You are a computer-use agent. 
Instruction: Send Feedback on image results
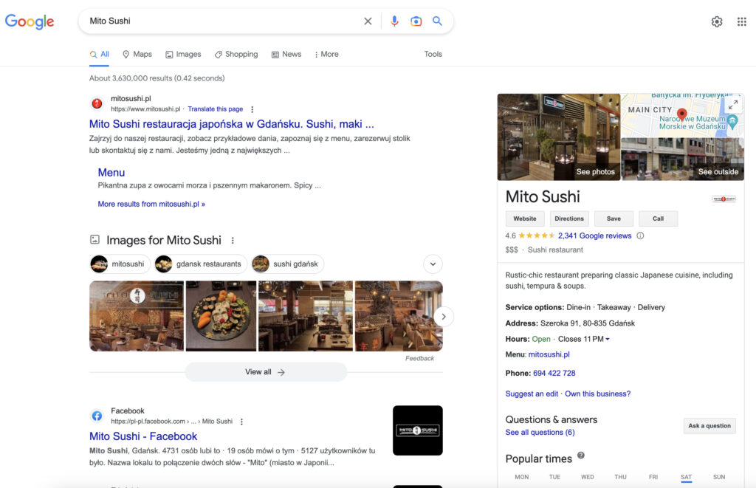pos(419,358)
